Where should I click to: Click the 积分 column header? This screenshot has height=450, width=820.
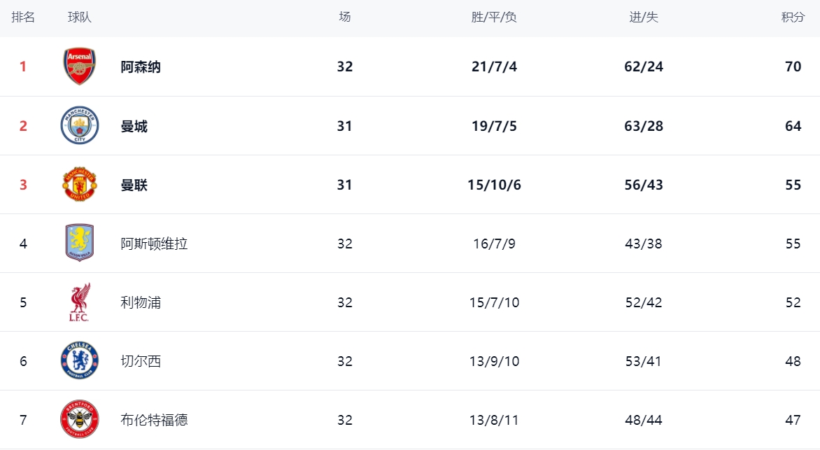[x=793, y=17]
